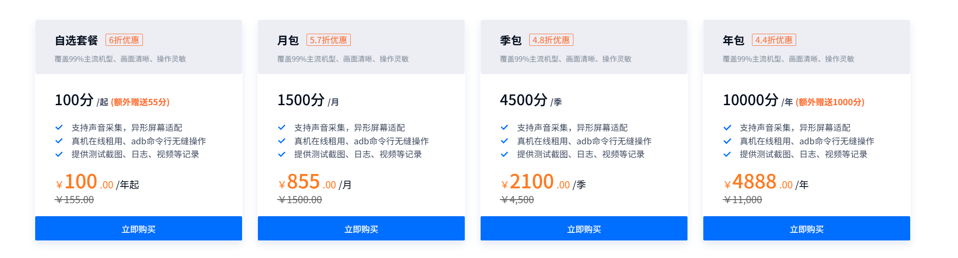The width and height of the screenshot is (958, 258).
Task: Click the 额外赠送55分 bonus text
Action: 140,102
